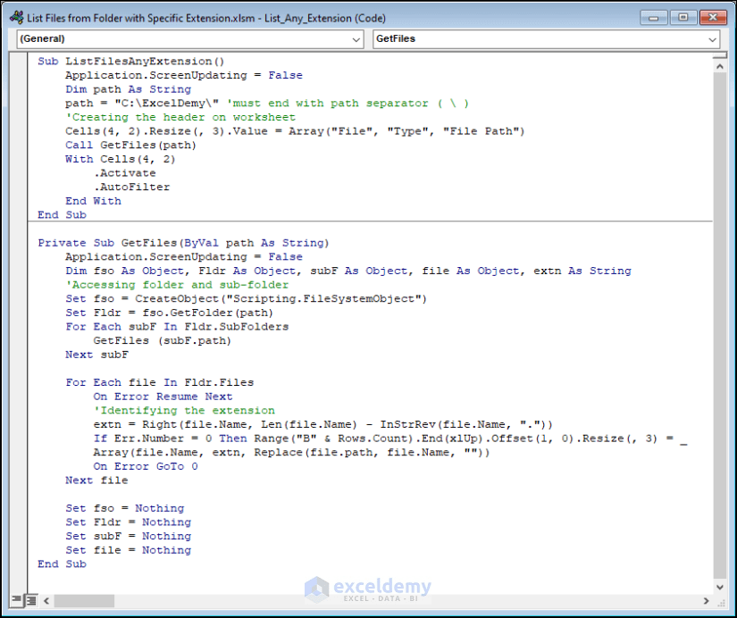Click horizontal scrollbar right arrow
Screen dimensions: 737x618
point(706,601)
